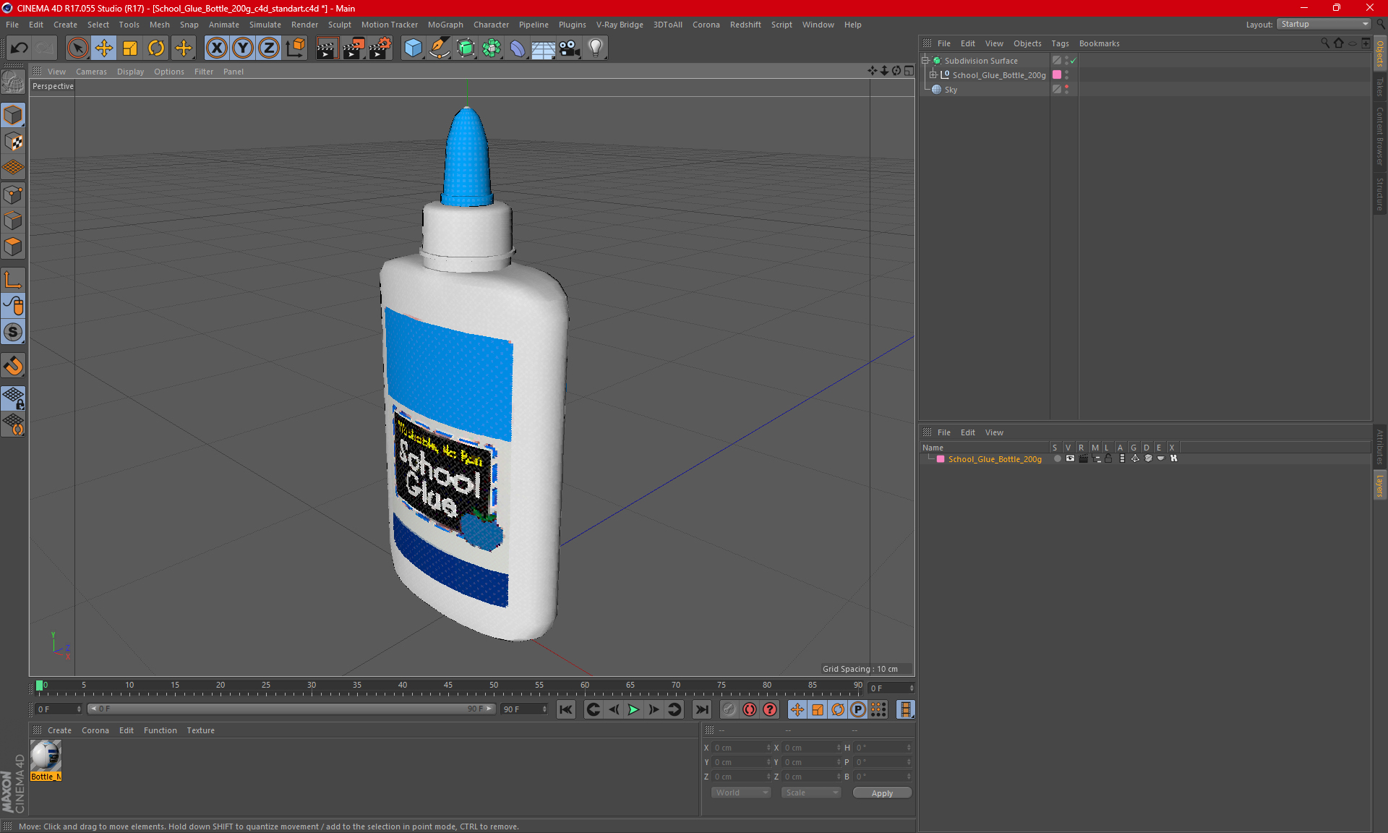
Task: Toggle X axis lock
Action: pyautogui.click(x=216, y=48)
